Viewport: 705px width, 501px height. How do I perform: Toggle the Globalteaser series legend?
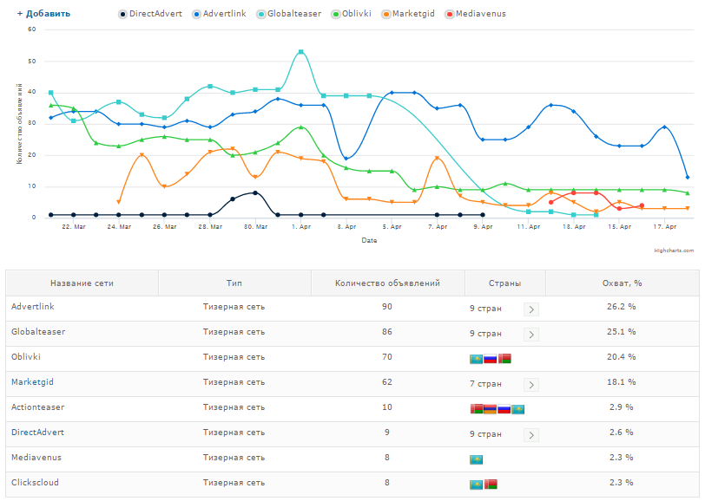[289, 14]
